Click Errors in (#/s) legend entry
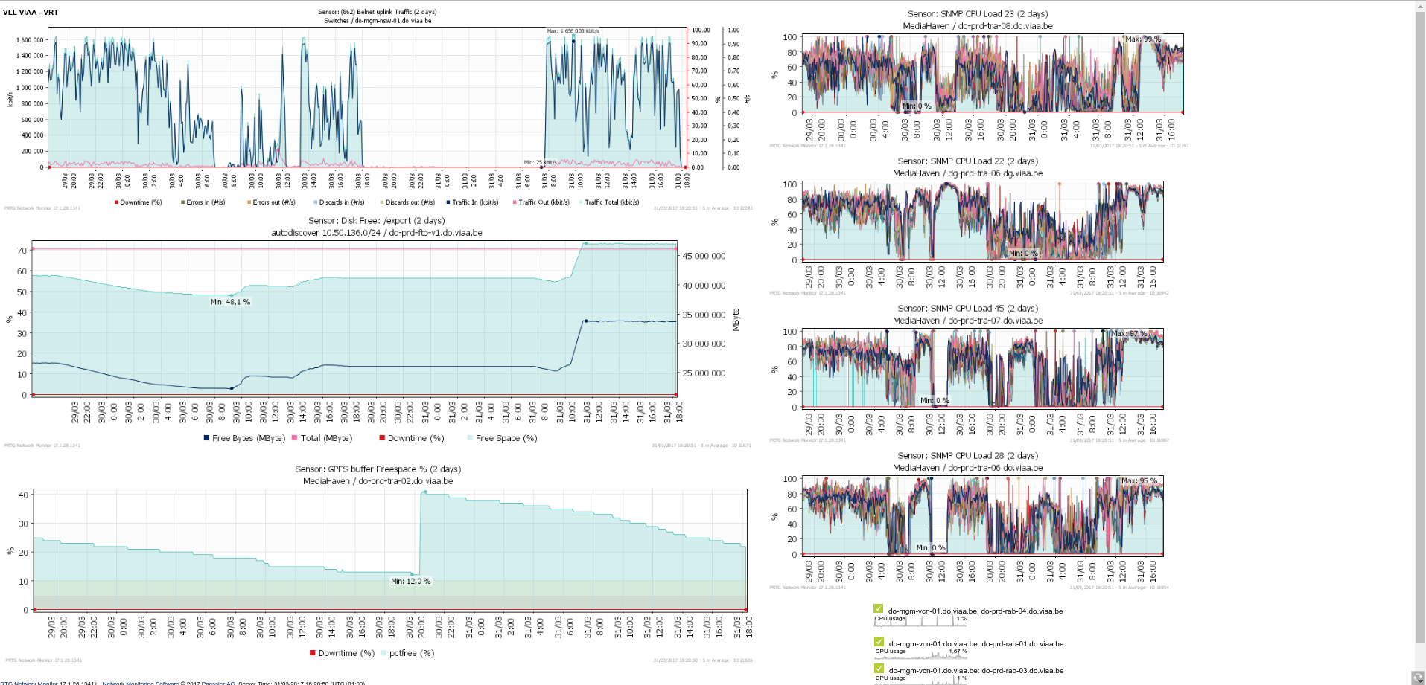The height and width of the screenshot is (685, 1426). point(203,202)
